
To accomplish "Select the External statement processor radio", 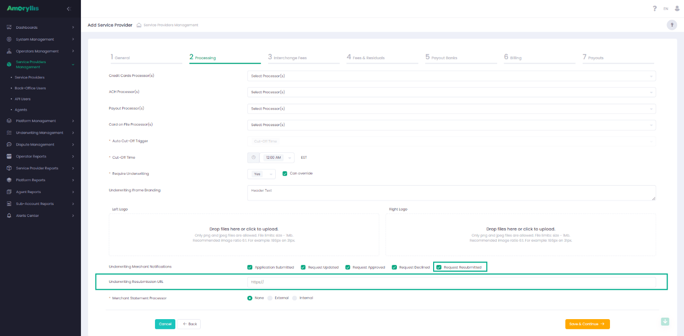I will pyautogui.click(x=270, y=298).
